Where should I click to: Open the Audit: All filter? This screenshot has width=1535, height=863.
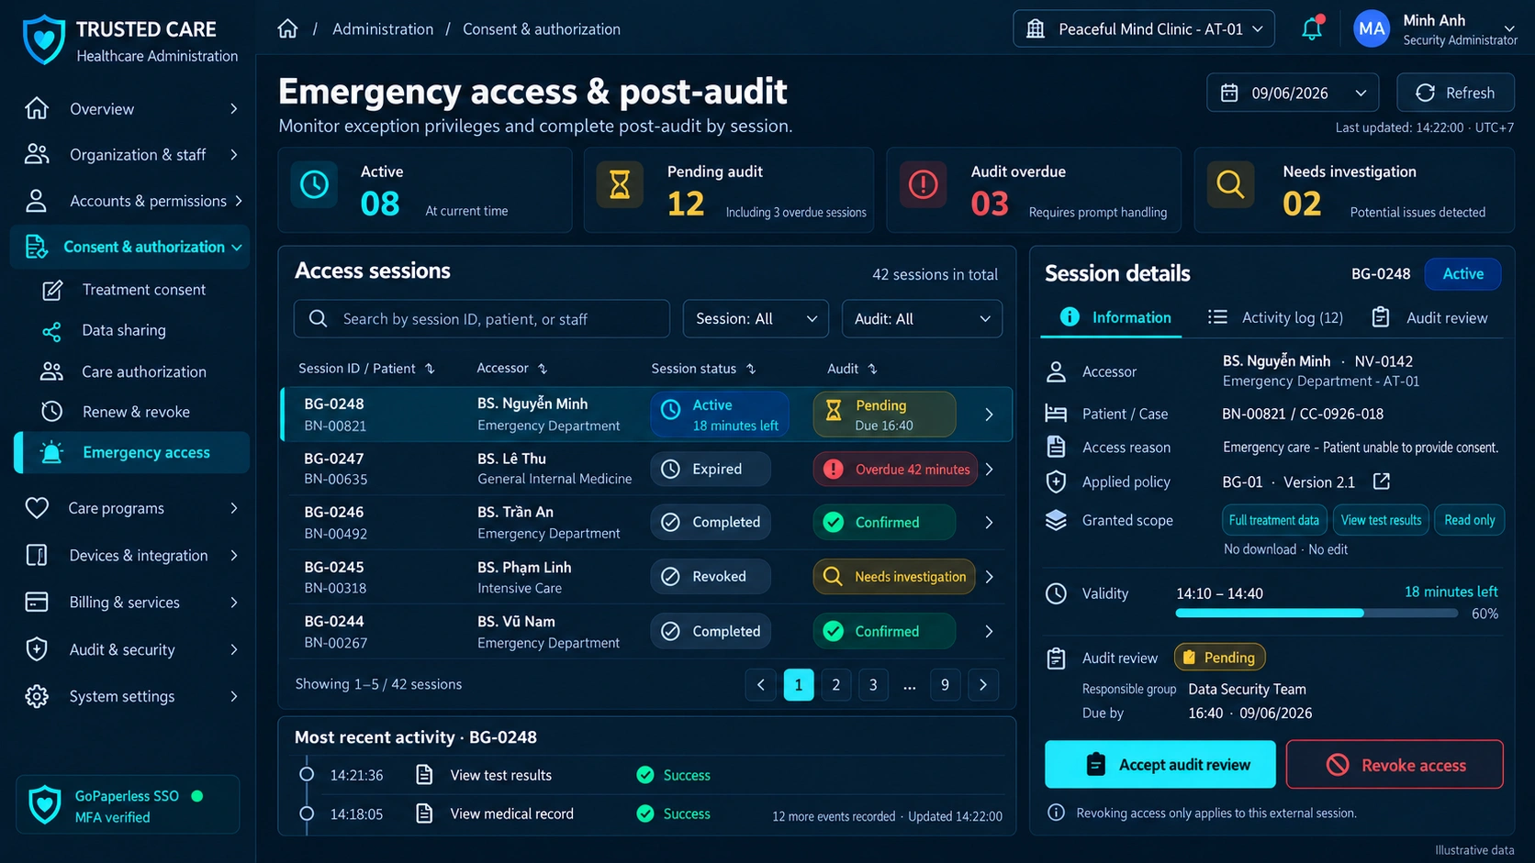[x=922, y=318]
